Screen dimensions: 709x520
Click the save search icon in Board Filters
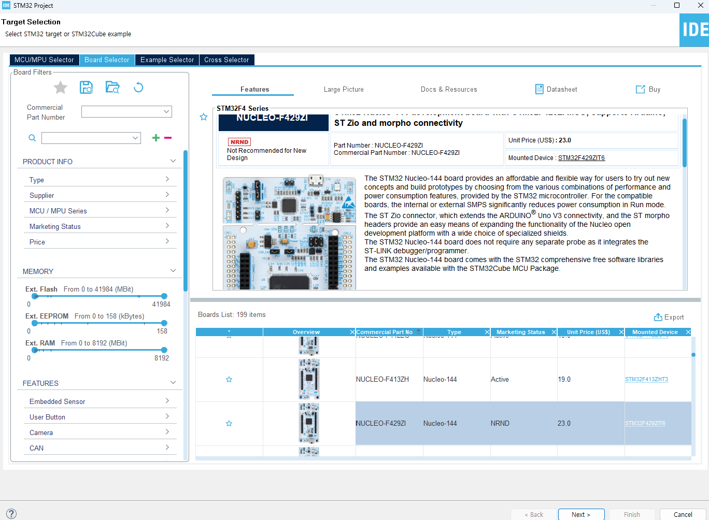86,88
